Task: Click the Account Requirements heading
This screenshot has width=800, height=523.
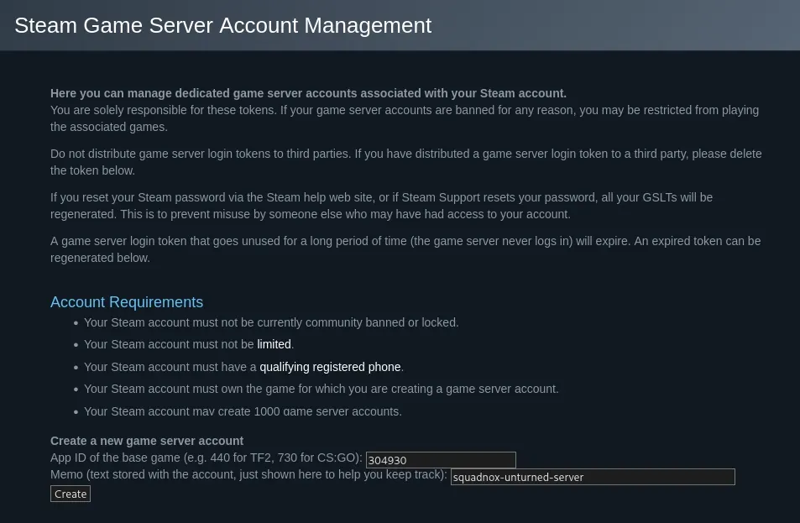Action: pos(127,302)
